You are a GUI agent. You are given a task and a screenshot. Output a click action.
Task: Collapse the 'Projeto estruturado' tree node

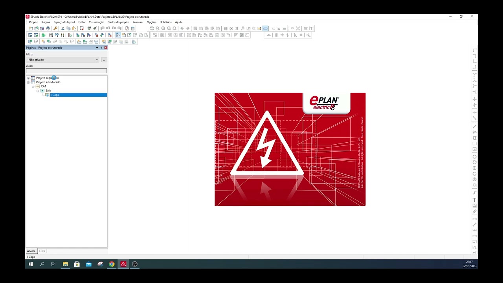(28, 82)
